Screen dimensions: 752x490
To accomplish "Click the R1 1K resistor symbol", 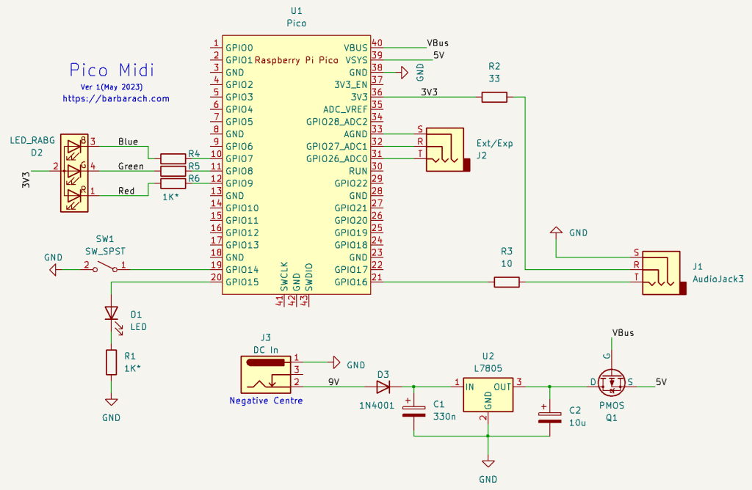I will (x=112, y=362).
